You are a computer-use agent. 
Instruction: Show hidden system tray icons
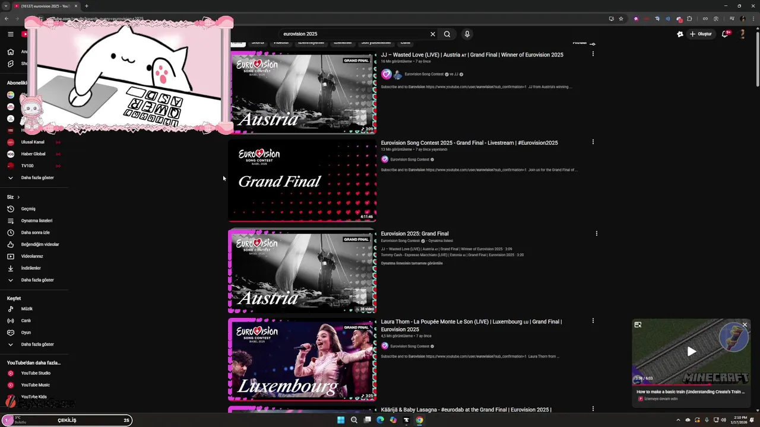point(678,420)
